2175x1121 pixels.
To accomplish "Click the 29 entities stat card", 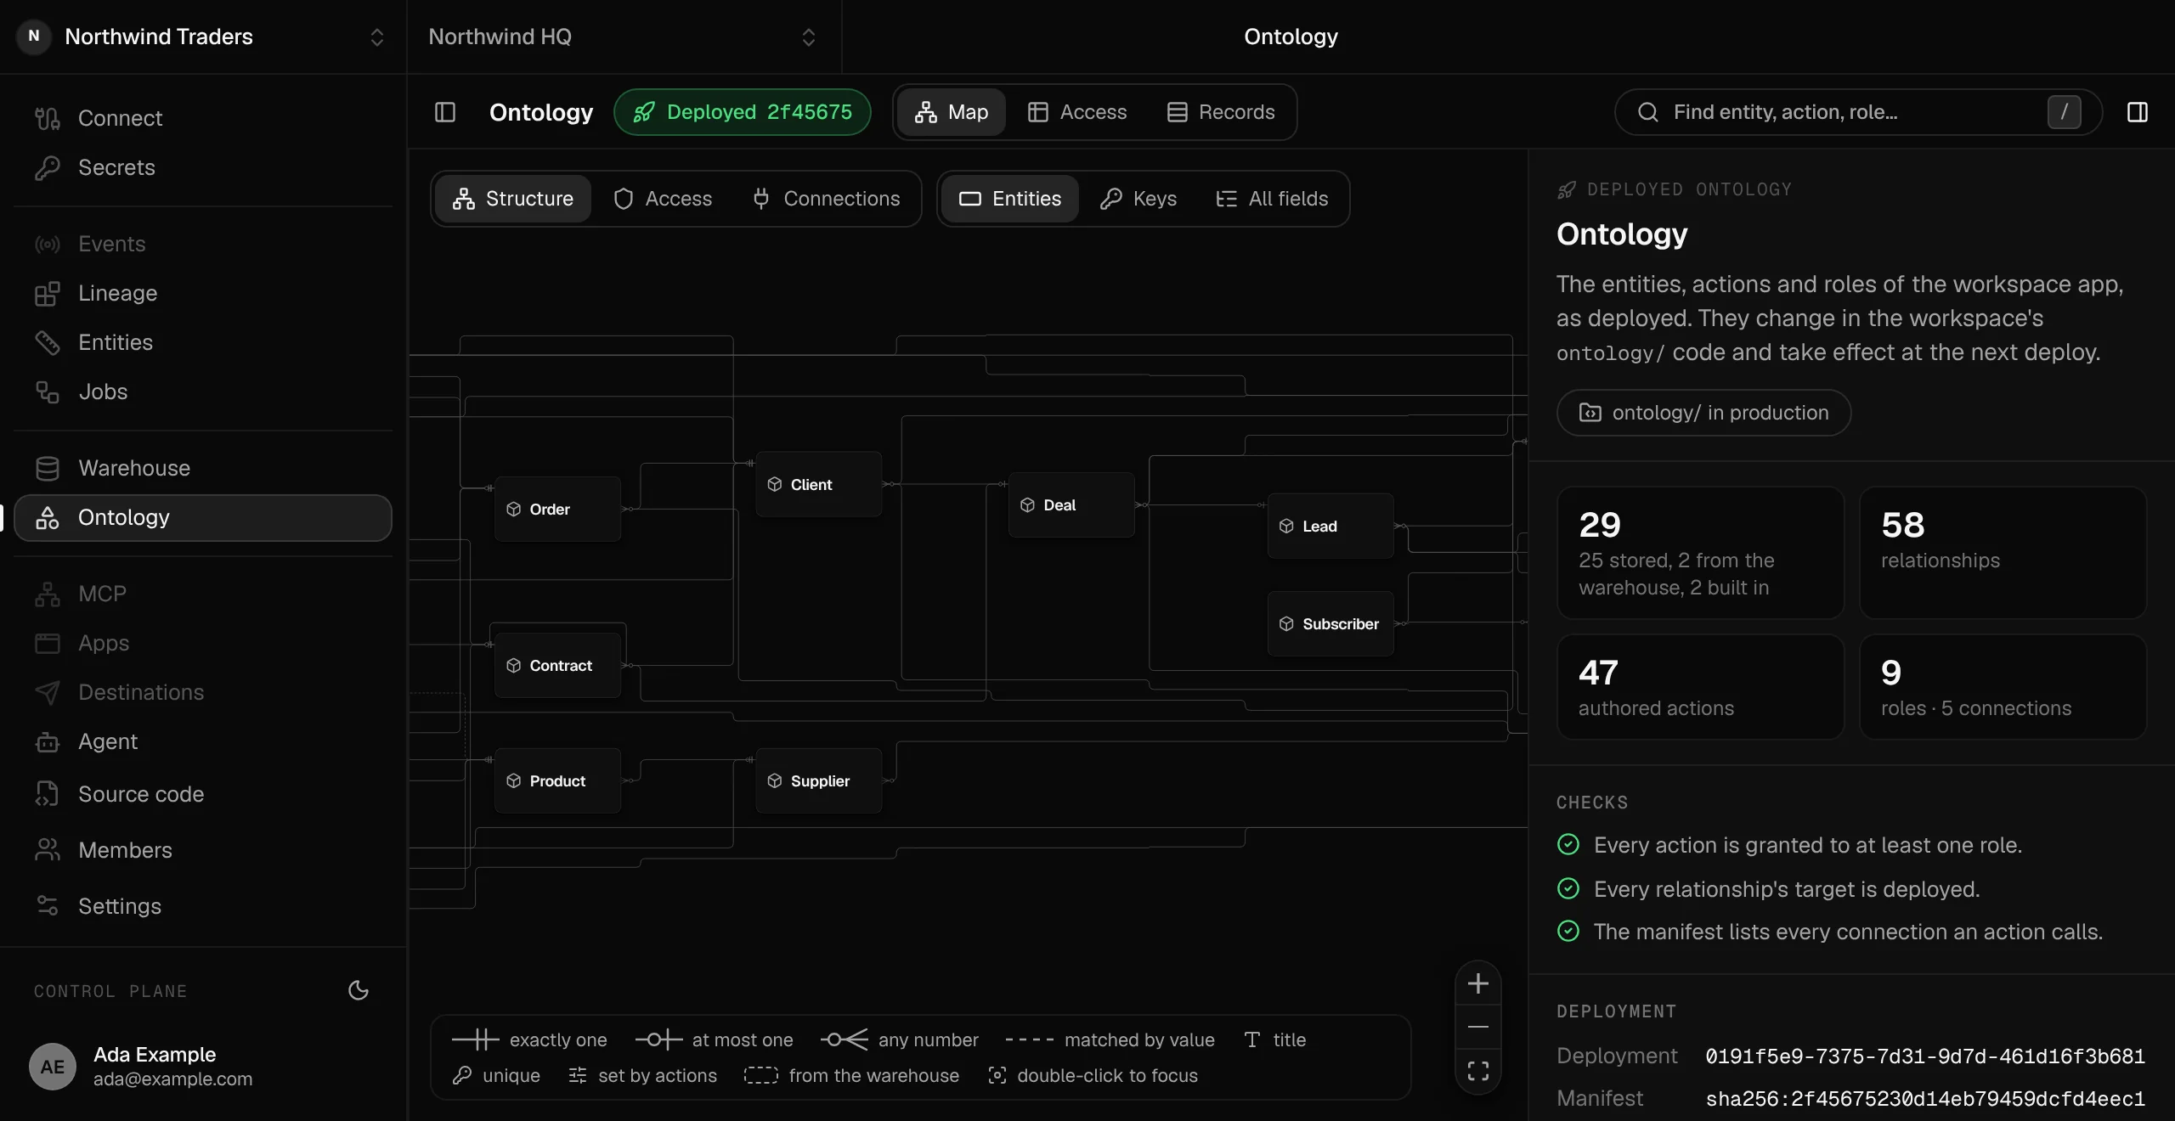I will 1701,553.
